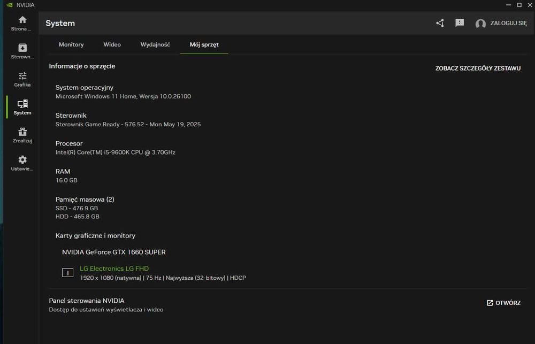Click the Sterownik Game Ready 576.52 text
The height and width of the screenshot is (344, 535).
click(128, 124)
